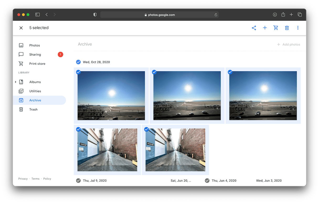Deselect the first beach sunset photo
The image size is (319, 203).
point(78,72)
